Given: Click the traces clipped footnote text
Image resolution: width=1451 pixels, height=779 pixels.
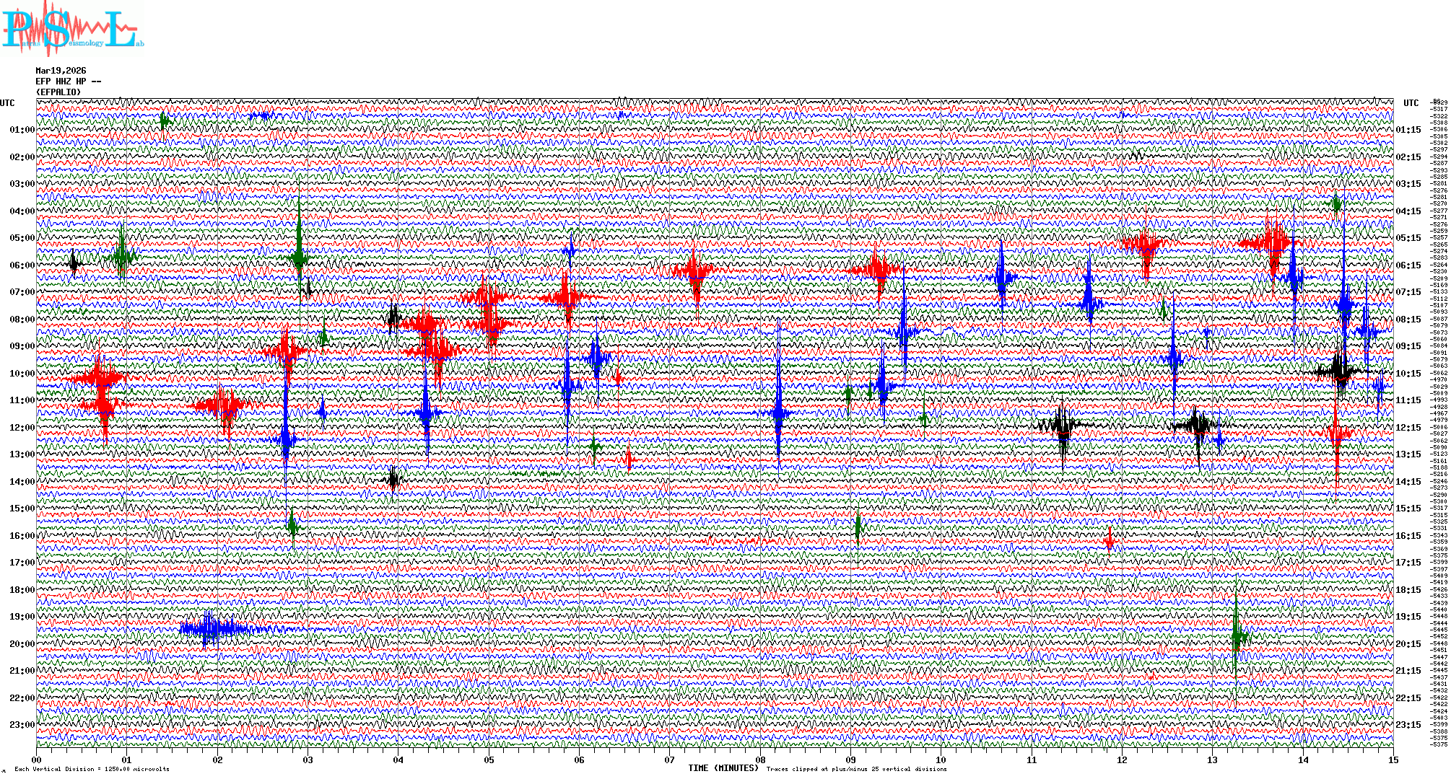Looking at the screenshot, I should (x=856, y=769).
